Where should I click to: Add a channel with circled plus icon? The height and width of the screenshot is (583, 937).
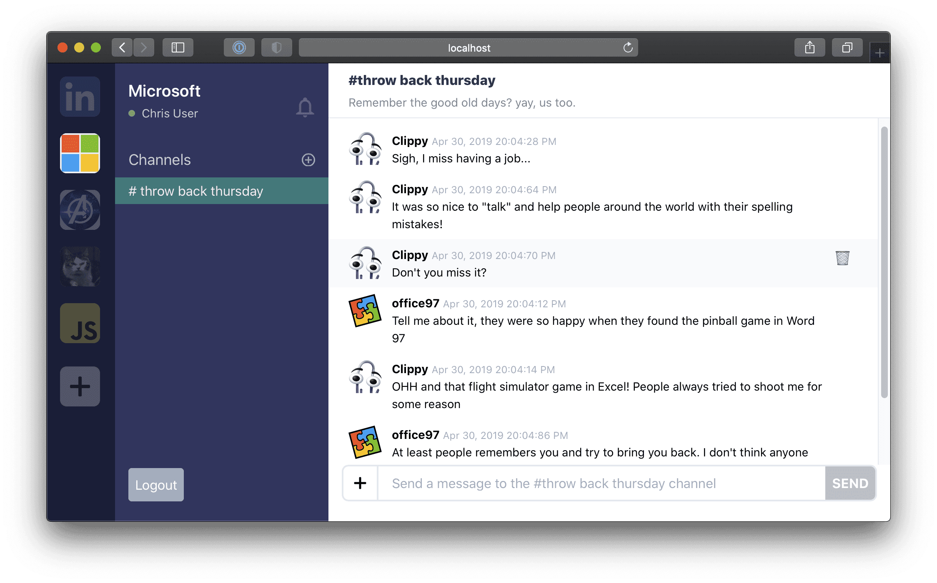coord(308,160)
